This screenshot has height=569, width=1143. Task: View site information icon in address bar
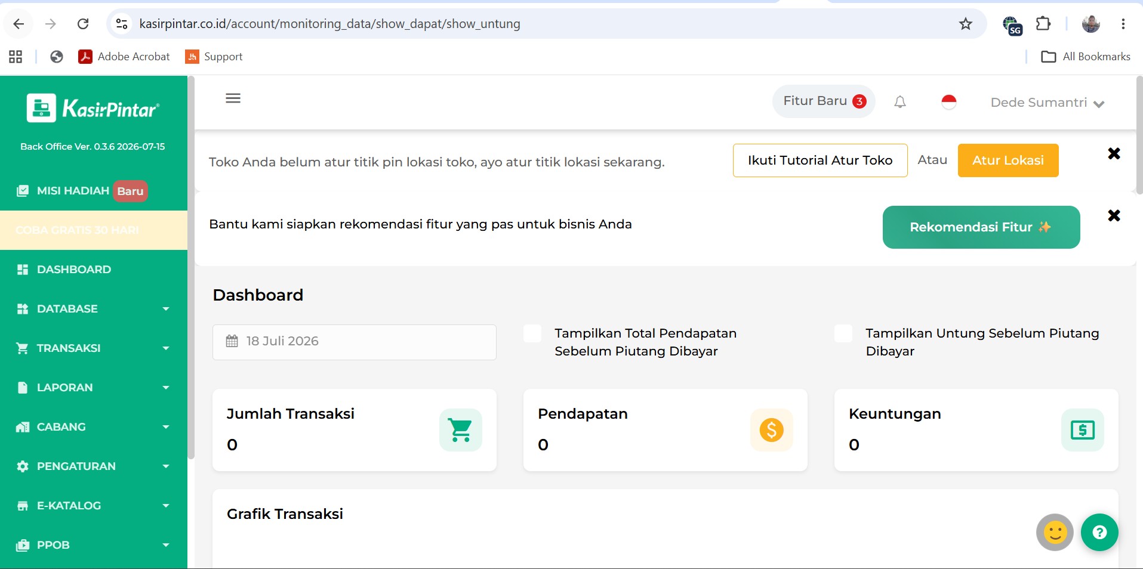122,24
